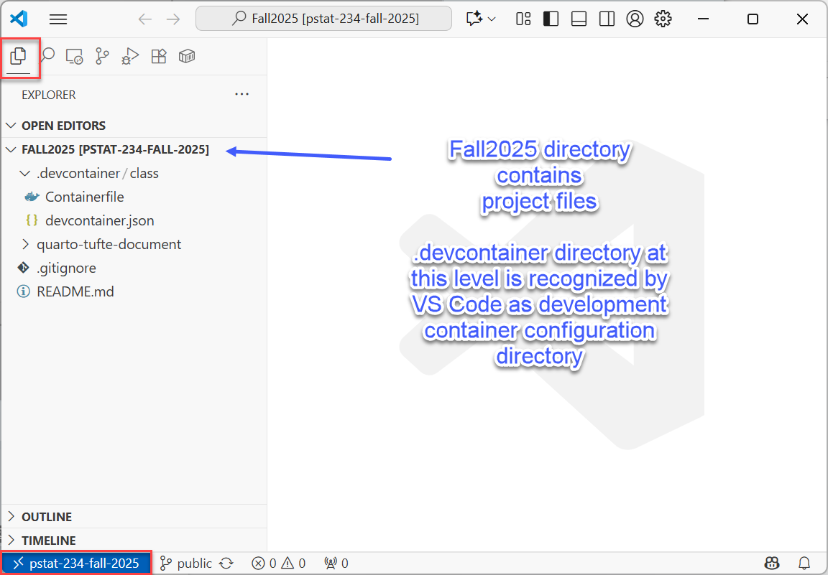Open the Source Control view

102,56
